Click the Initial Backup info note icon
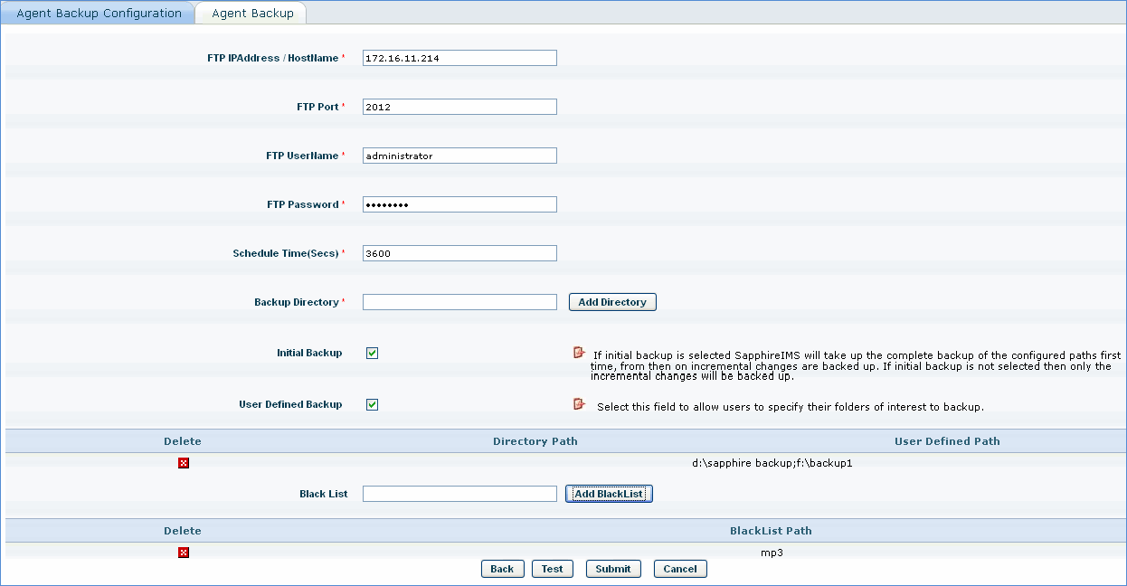This screenshot has width=1127, height=586. [579, 353]
